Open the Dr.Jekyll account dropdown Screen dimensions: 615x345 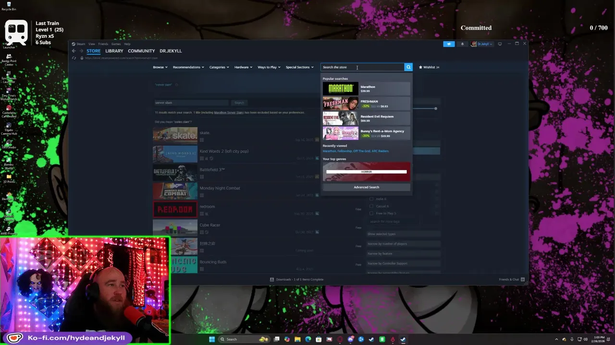click(x=481, y=44)
